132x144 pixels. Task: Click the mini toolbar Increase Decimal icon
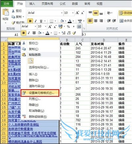(63, 33)
